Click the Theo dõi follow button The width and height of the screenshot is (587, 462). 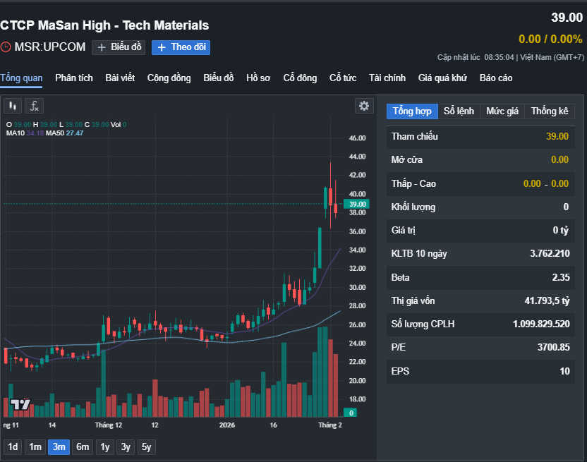181,47
